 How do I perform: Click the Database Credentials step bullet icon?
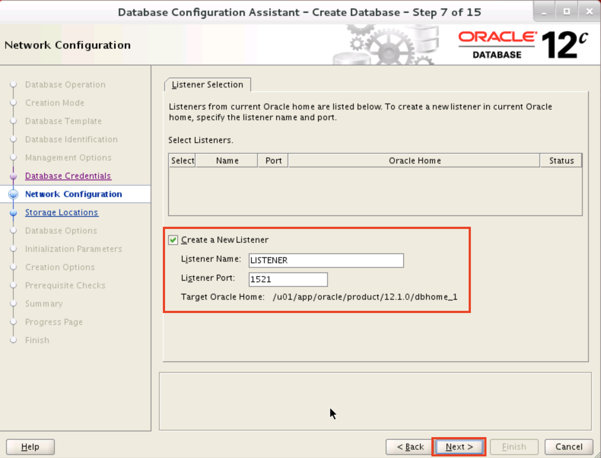13,176
